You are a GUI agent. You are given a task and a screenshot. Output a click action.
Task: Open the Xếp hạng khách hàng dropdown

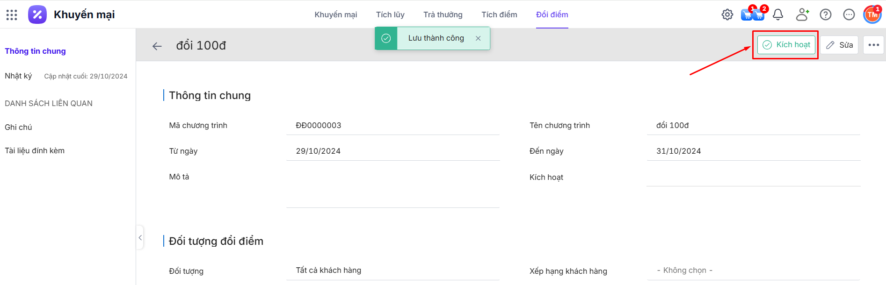[x=753, y=271]
